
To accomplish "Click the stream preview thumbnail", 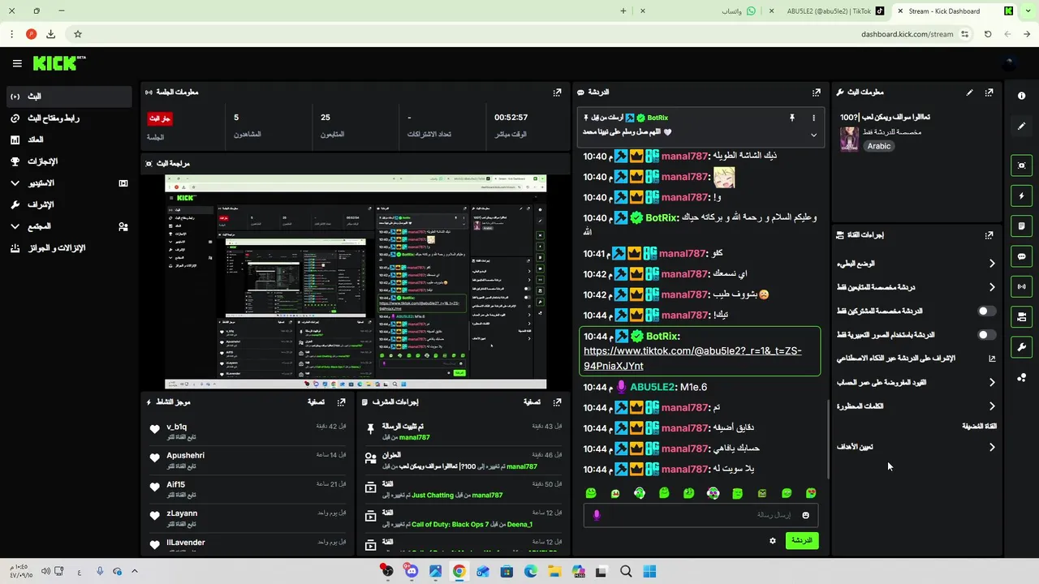I will (356, 281).
